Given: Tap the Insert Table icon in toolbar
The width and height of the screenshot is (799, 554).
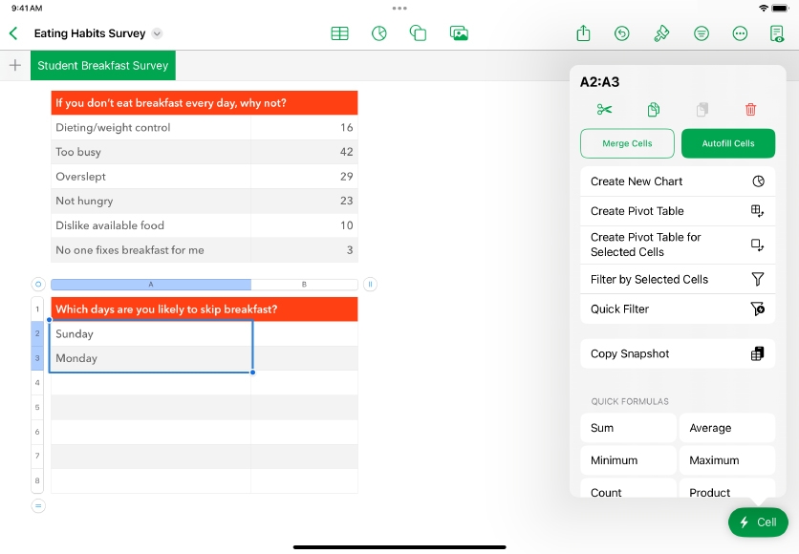Looking at the screenshot, I should [339, 33].
